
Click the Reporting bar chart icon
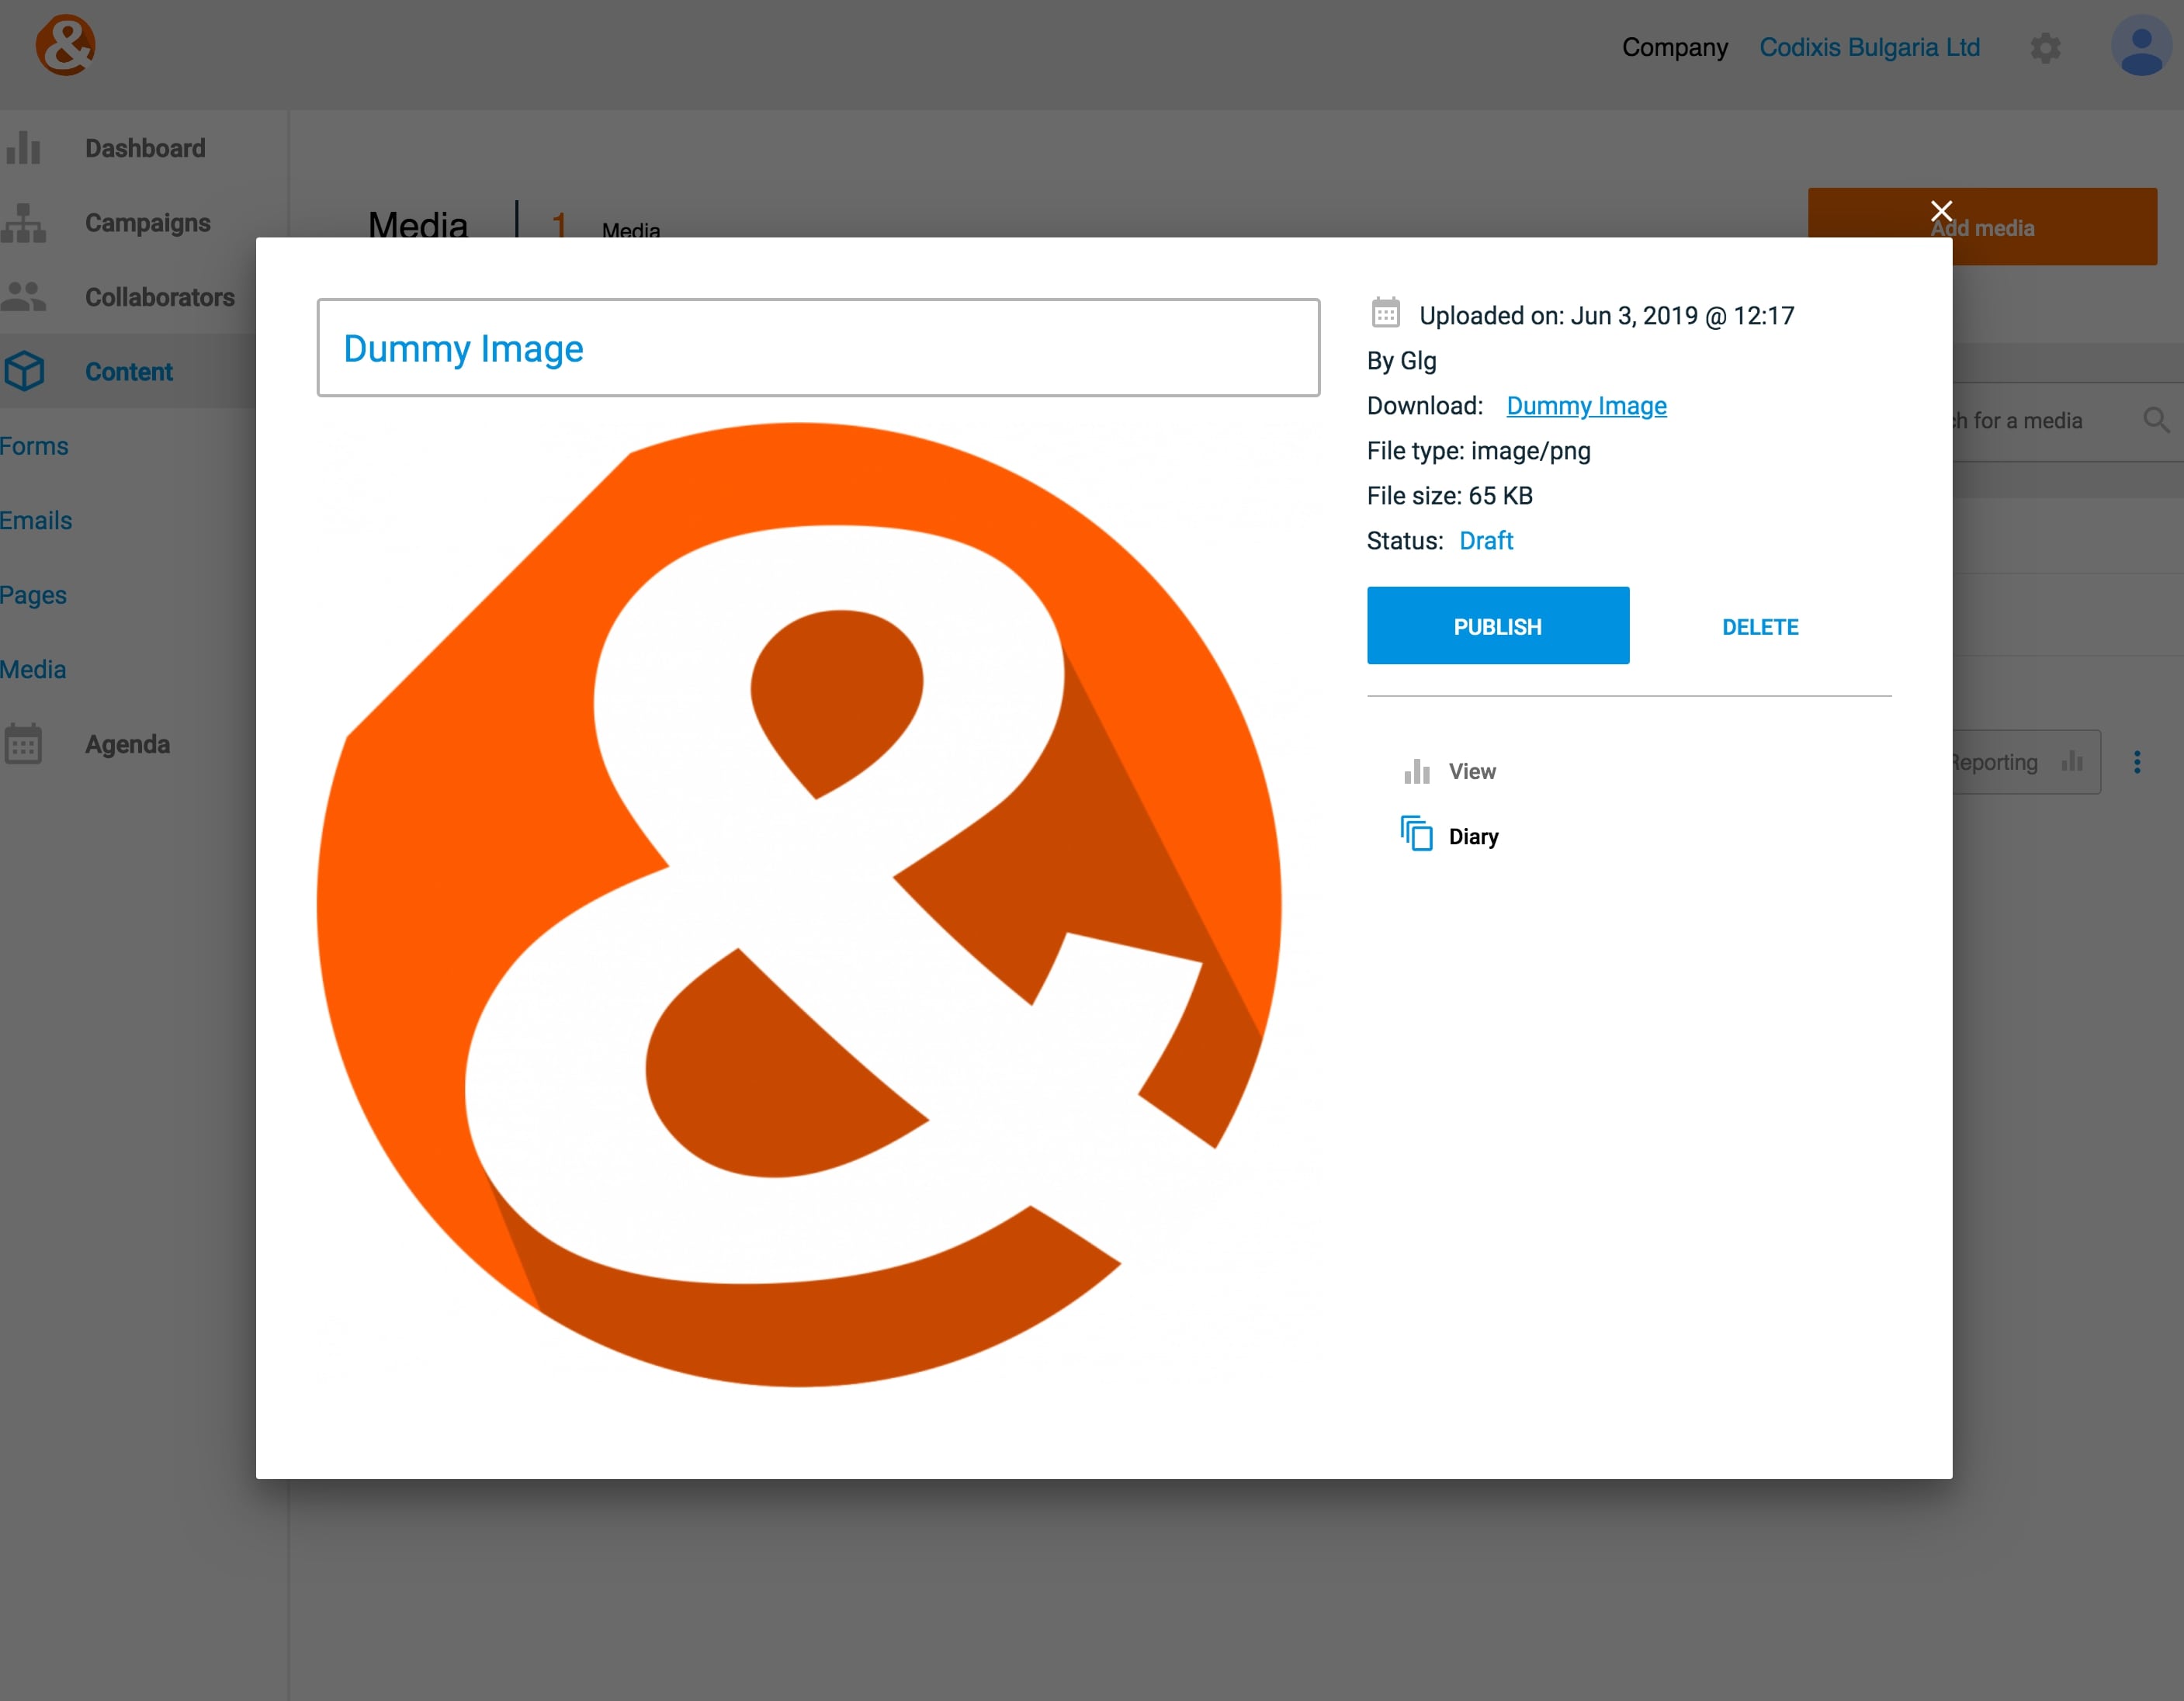[x=2071, y=762]
